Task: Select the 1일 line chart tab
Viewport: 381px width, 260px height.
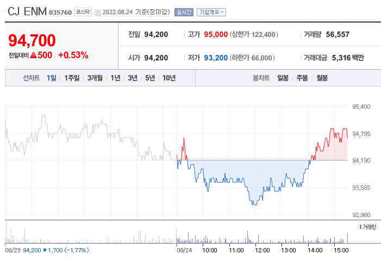Action: click(x=52, y=78)
